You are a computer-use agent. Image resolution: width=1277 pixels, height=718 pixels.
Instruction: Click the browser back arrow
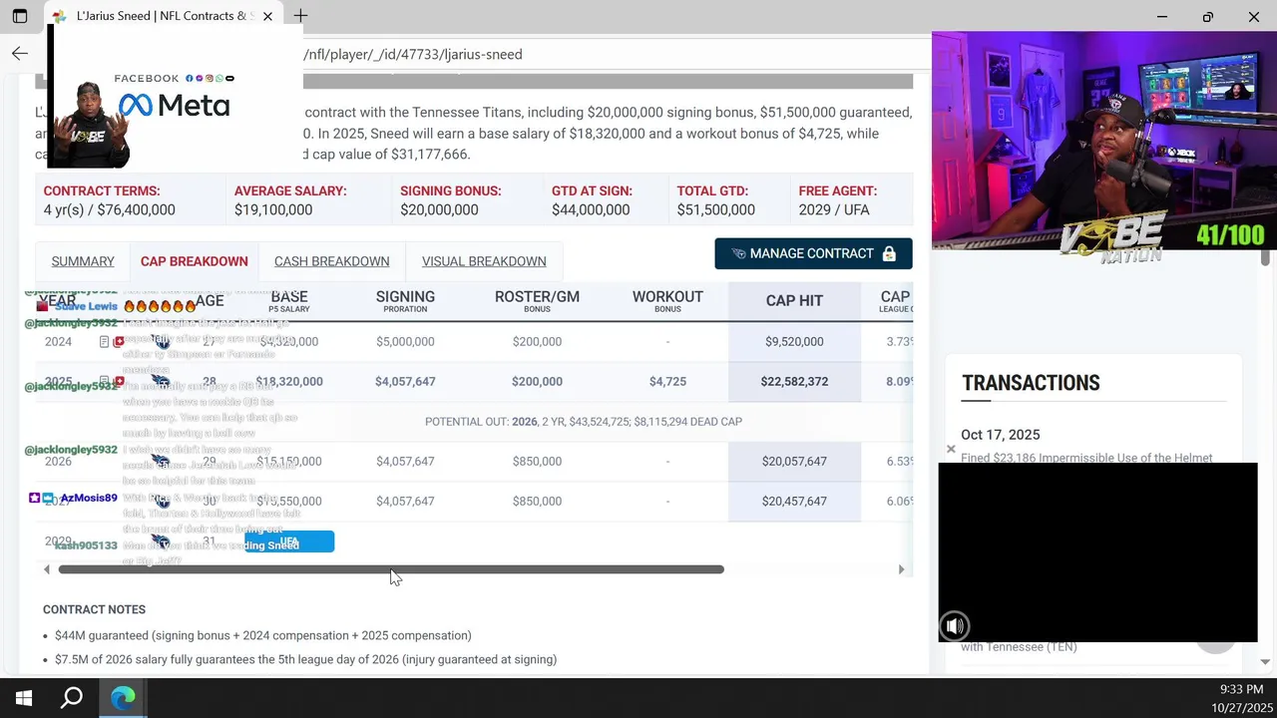coord(20,54)
